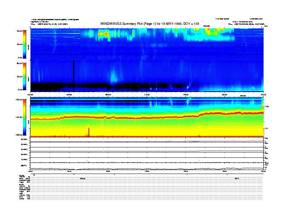Click the 20:00 tick label under second spectrogram

click(x=224, y=95)
